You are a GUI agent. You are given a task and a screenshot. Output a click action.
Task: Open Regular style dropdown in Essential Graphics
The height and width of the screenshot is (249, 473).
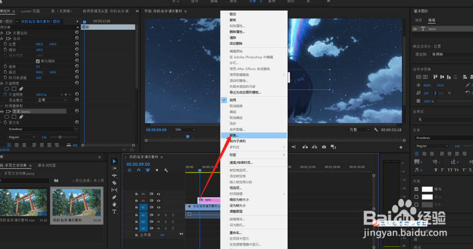pyautogui.click(x=432, y=146)
